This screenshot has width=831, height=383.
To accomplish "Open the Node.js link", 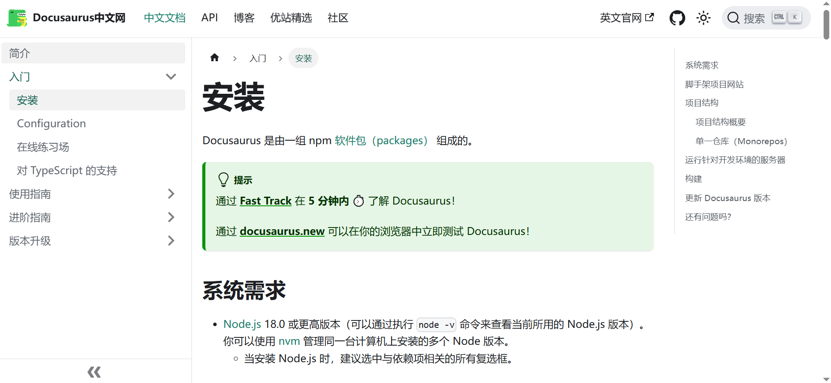I will [242, 324].
